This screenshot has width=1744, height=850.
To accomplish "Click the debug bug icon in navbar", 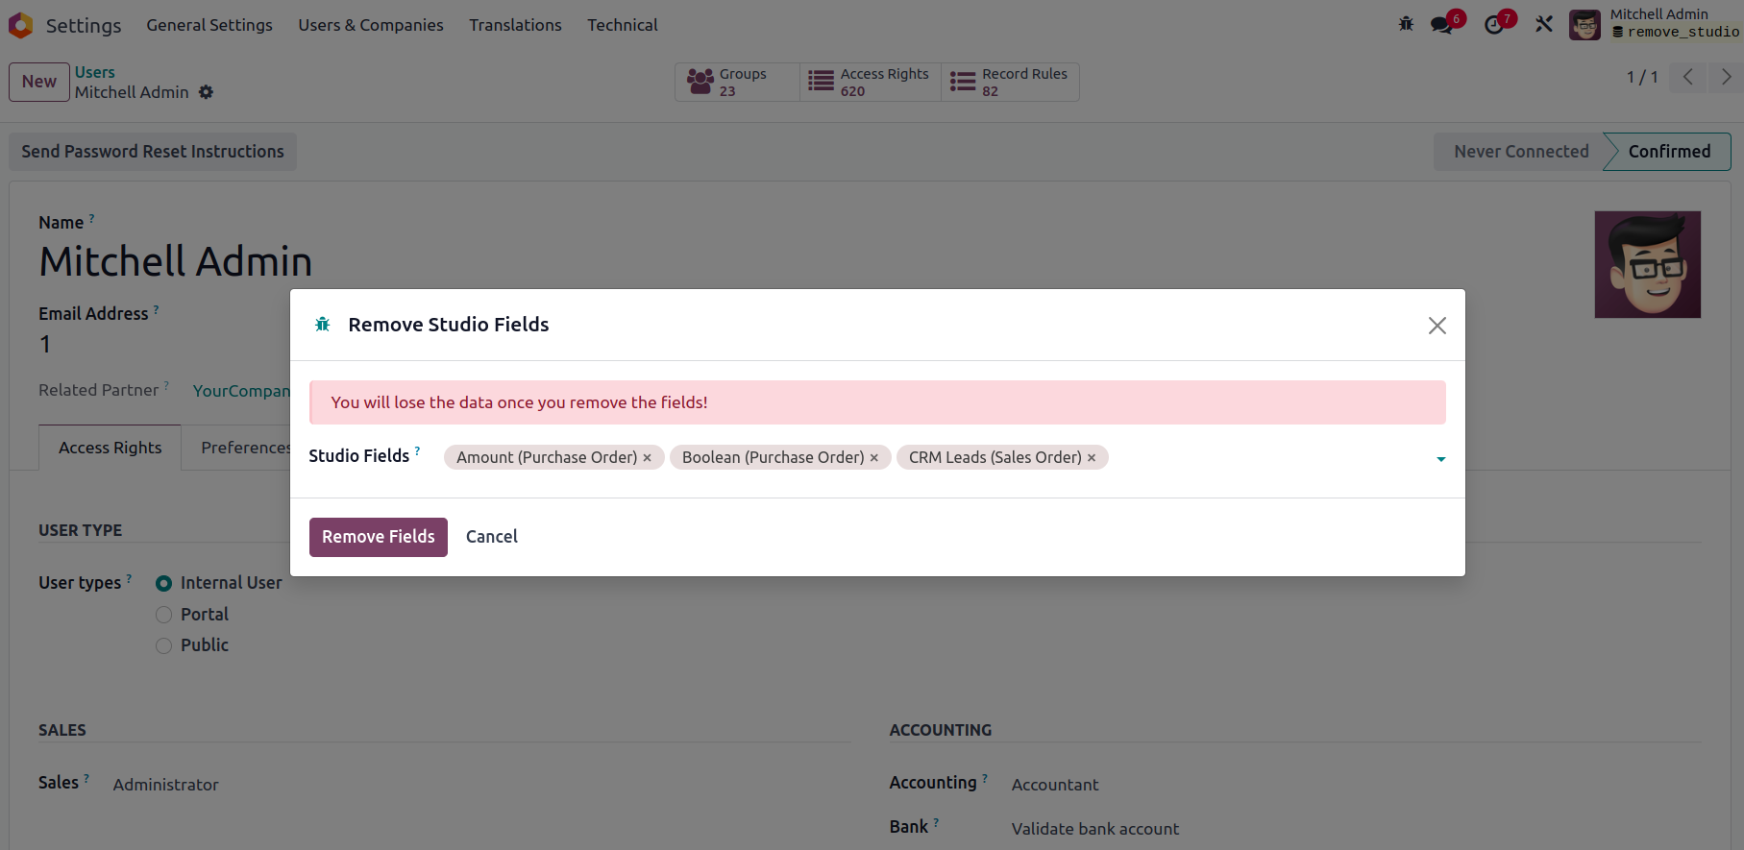I will 1406,24.
